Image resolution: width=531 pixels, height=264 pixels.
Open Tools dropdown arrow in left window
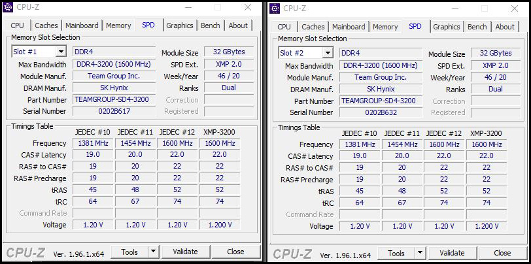coord(153,252)
